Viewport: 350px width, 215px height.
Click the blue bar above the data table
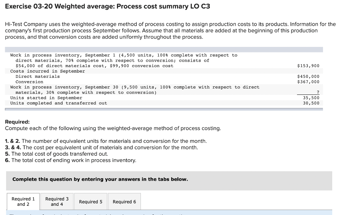(x=163, y=49)
